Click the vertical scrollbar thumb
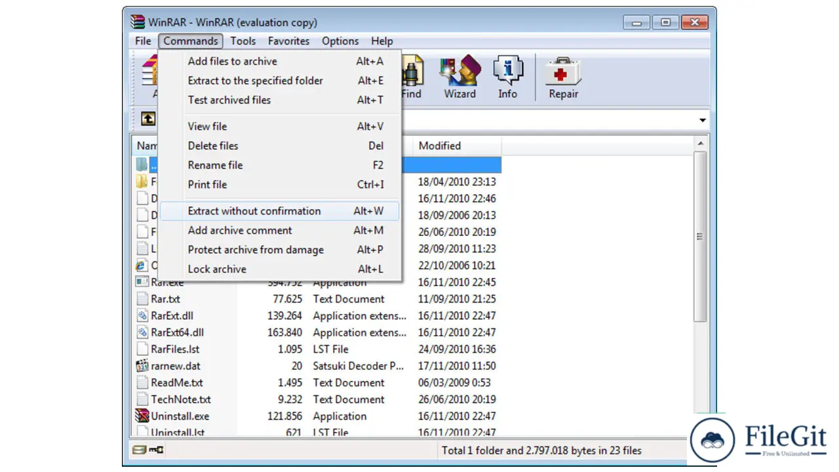 [x=700, y=237]
